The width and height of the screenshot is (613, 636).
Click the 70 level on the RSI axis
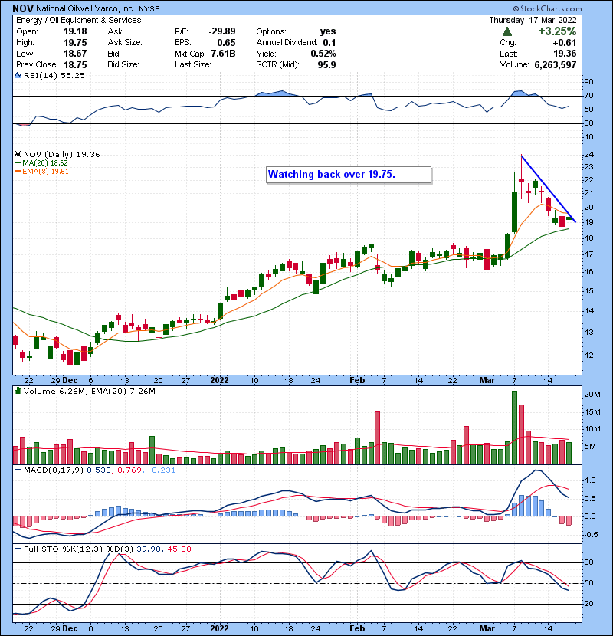coord(588,96)
